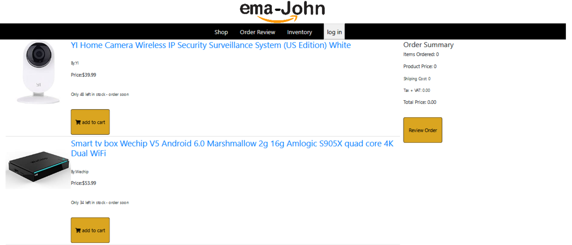The image size is (572, 245).
Task: Click the camera's low stock warning text
Action: coord(100,94)
